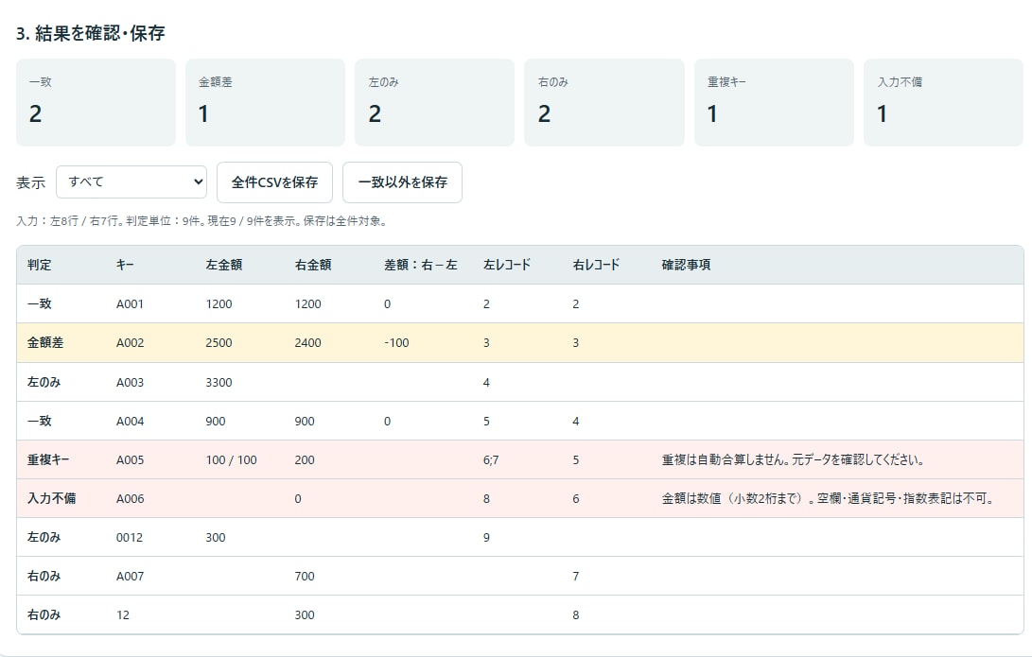Click the 判定 column header

pos(40,265)
